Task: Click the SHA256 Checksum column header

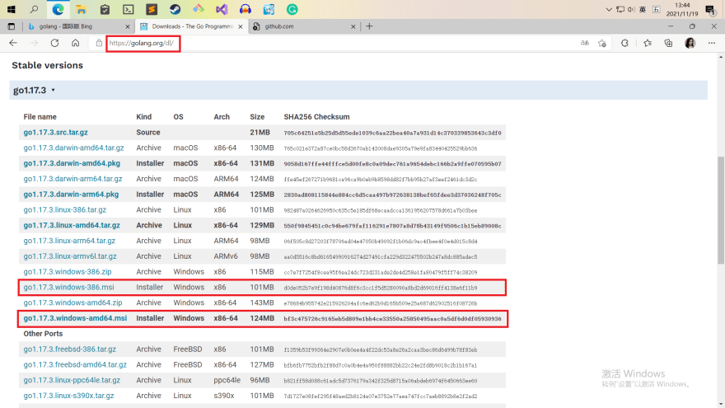Action: coord(316,117)
